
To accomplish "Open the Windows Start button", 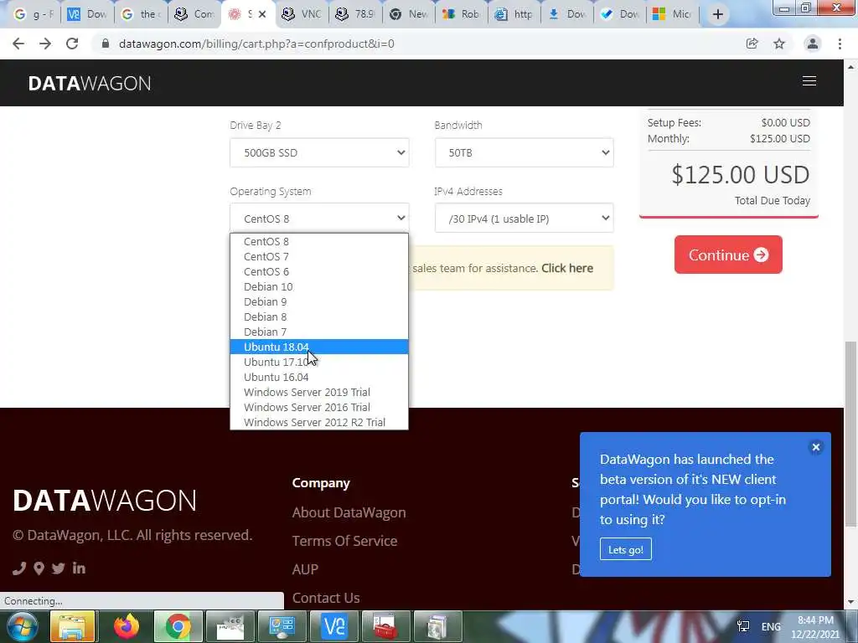I will (x=23, y=626).
